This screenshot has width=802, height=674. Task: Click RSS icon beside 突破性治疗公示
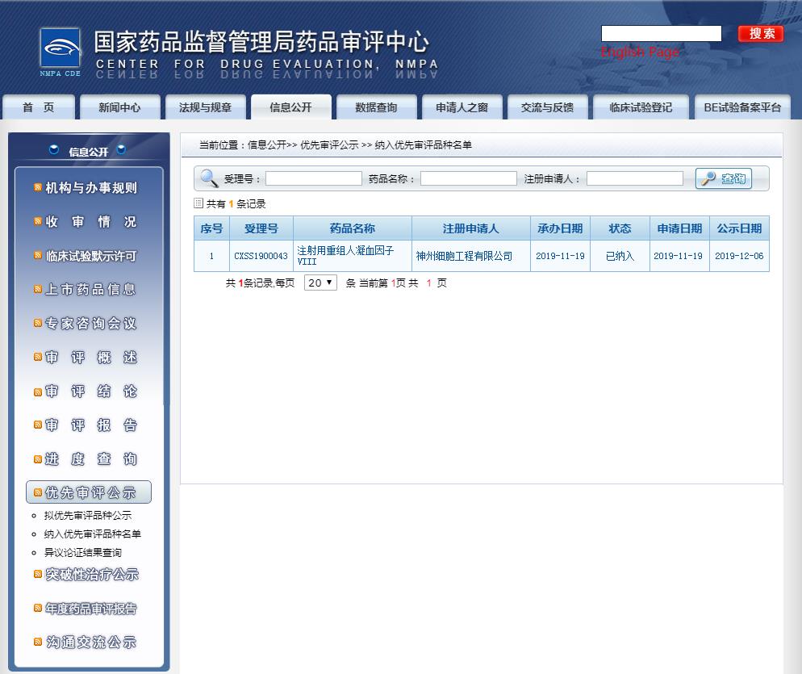(x=37, y=574)
